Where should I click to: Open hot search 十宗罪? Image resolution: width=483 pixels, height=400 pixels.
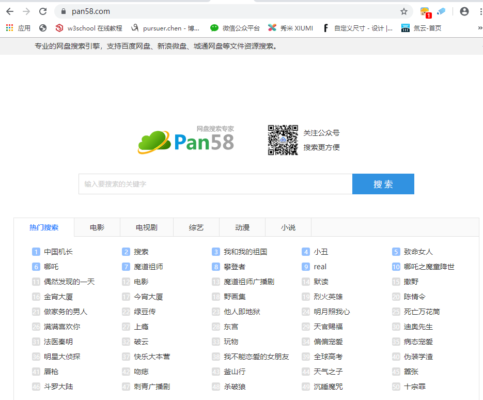[414, 387]
